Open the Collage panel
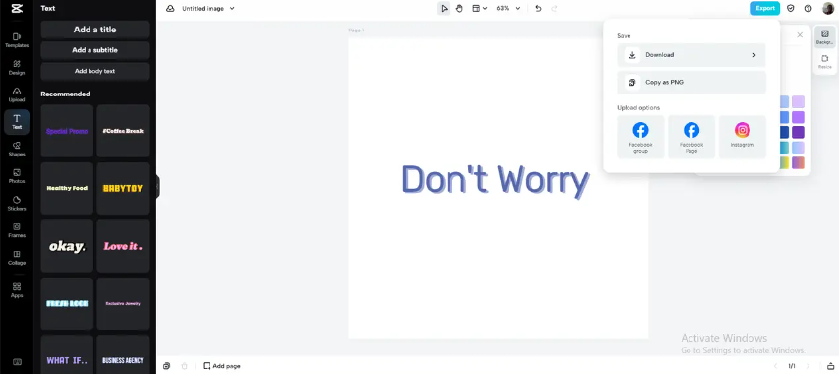839x374 pixels. click(x=17, y=258)
